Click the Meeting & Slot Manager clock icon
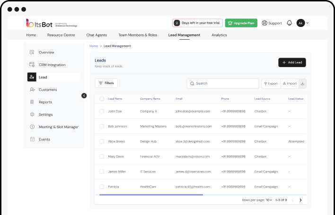The width and height of the screenshot is (335, 215). tap(32, 127)
